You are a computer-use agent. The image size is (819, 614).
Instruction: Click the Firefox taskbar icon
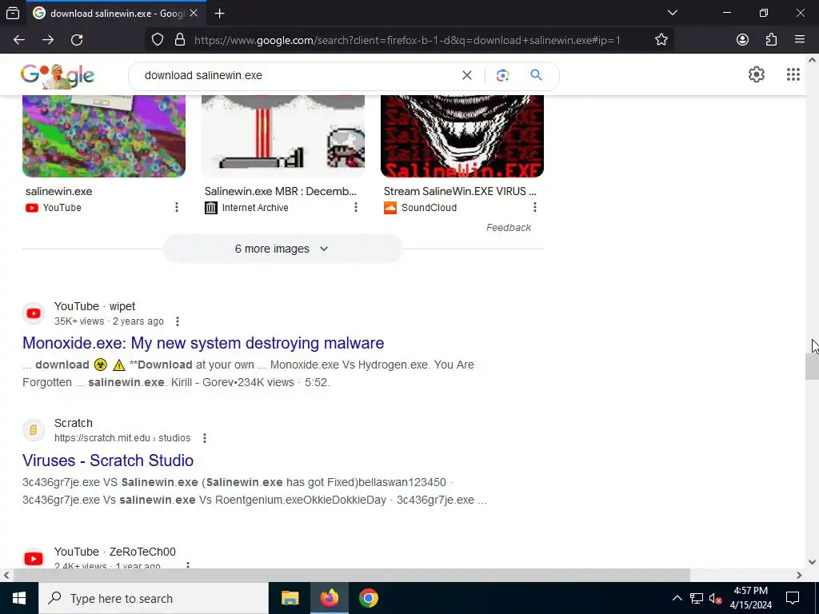[x=329, y=598]
